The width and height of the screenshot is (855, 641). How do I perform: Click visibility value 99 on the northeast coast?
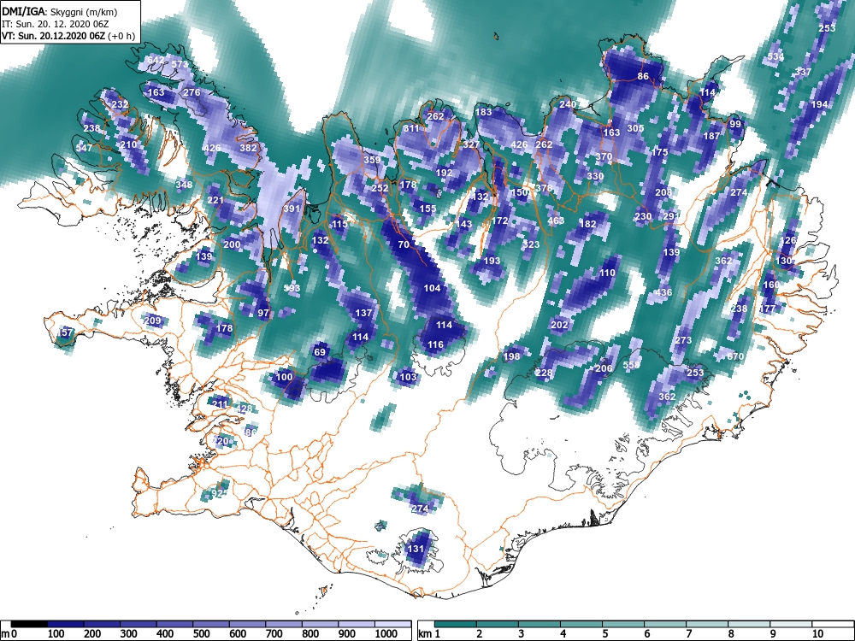[735, 124]
